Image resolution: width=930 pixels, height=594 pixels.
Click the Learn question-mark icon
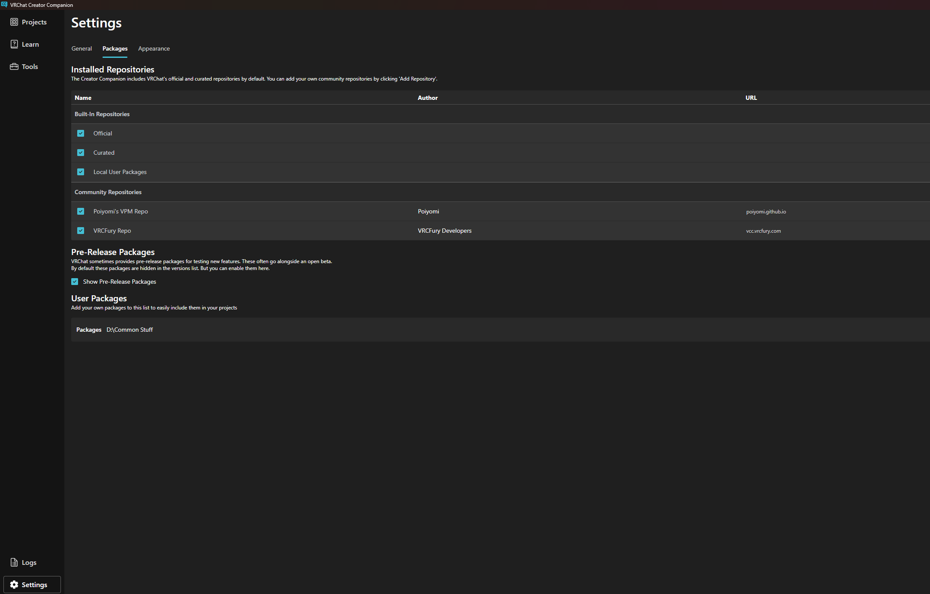pyautogui.click(x=14, y=44)
